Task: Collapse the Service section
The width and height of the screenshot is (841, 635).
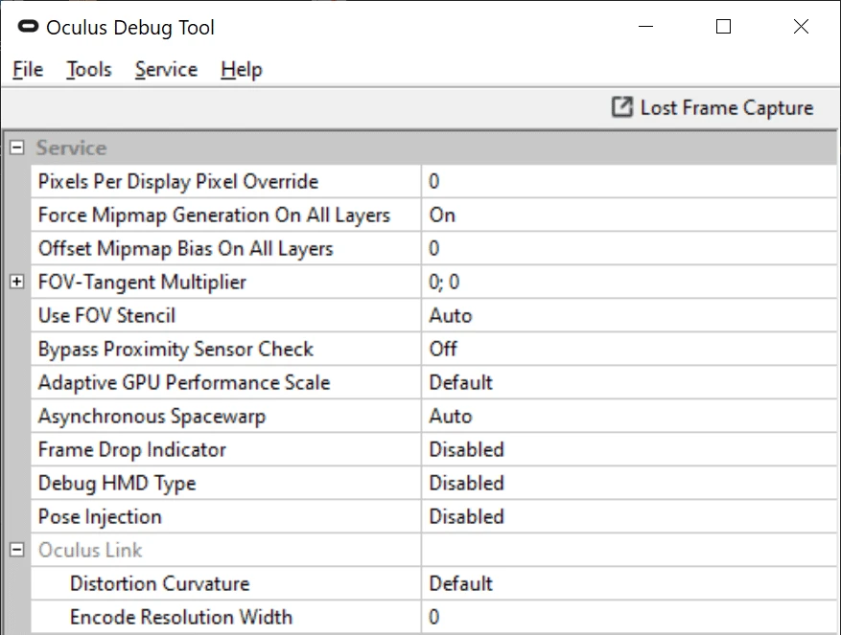Action: point(16,147)
